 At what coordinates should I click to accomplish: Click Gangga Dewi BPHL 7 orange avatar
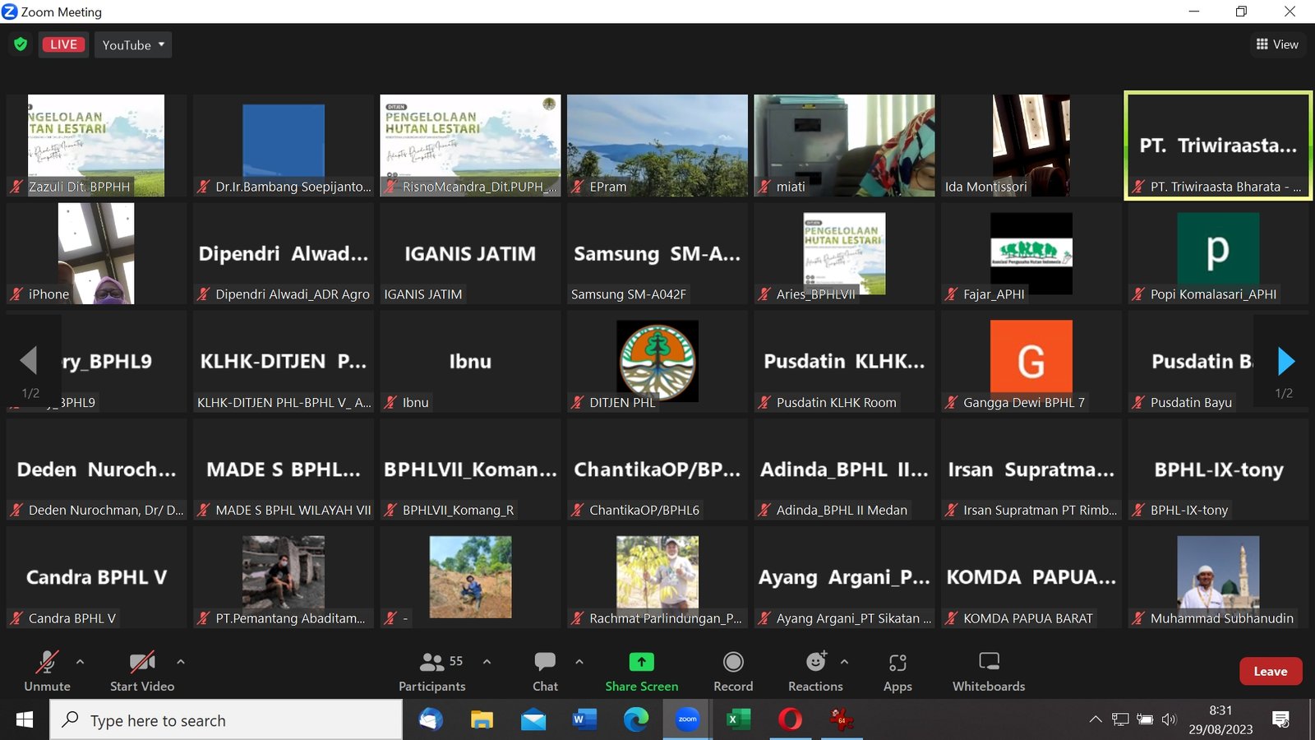(x=1031, y=356)
